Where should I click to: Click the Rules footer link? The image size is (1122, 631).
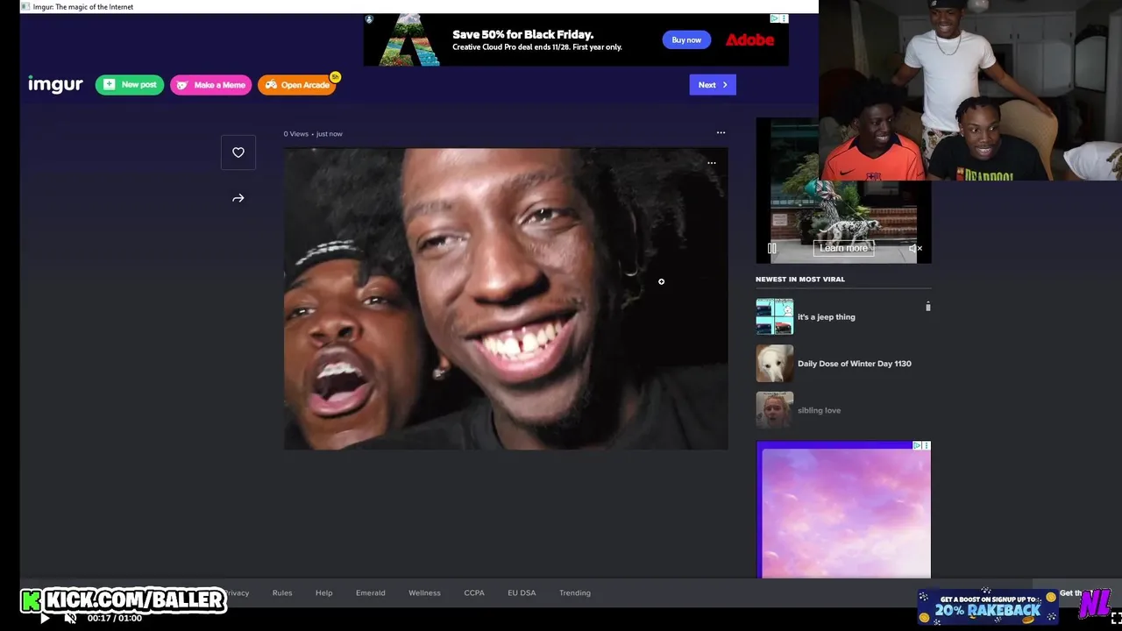(x=282, y=593)
